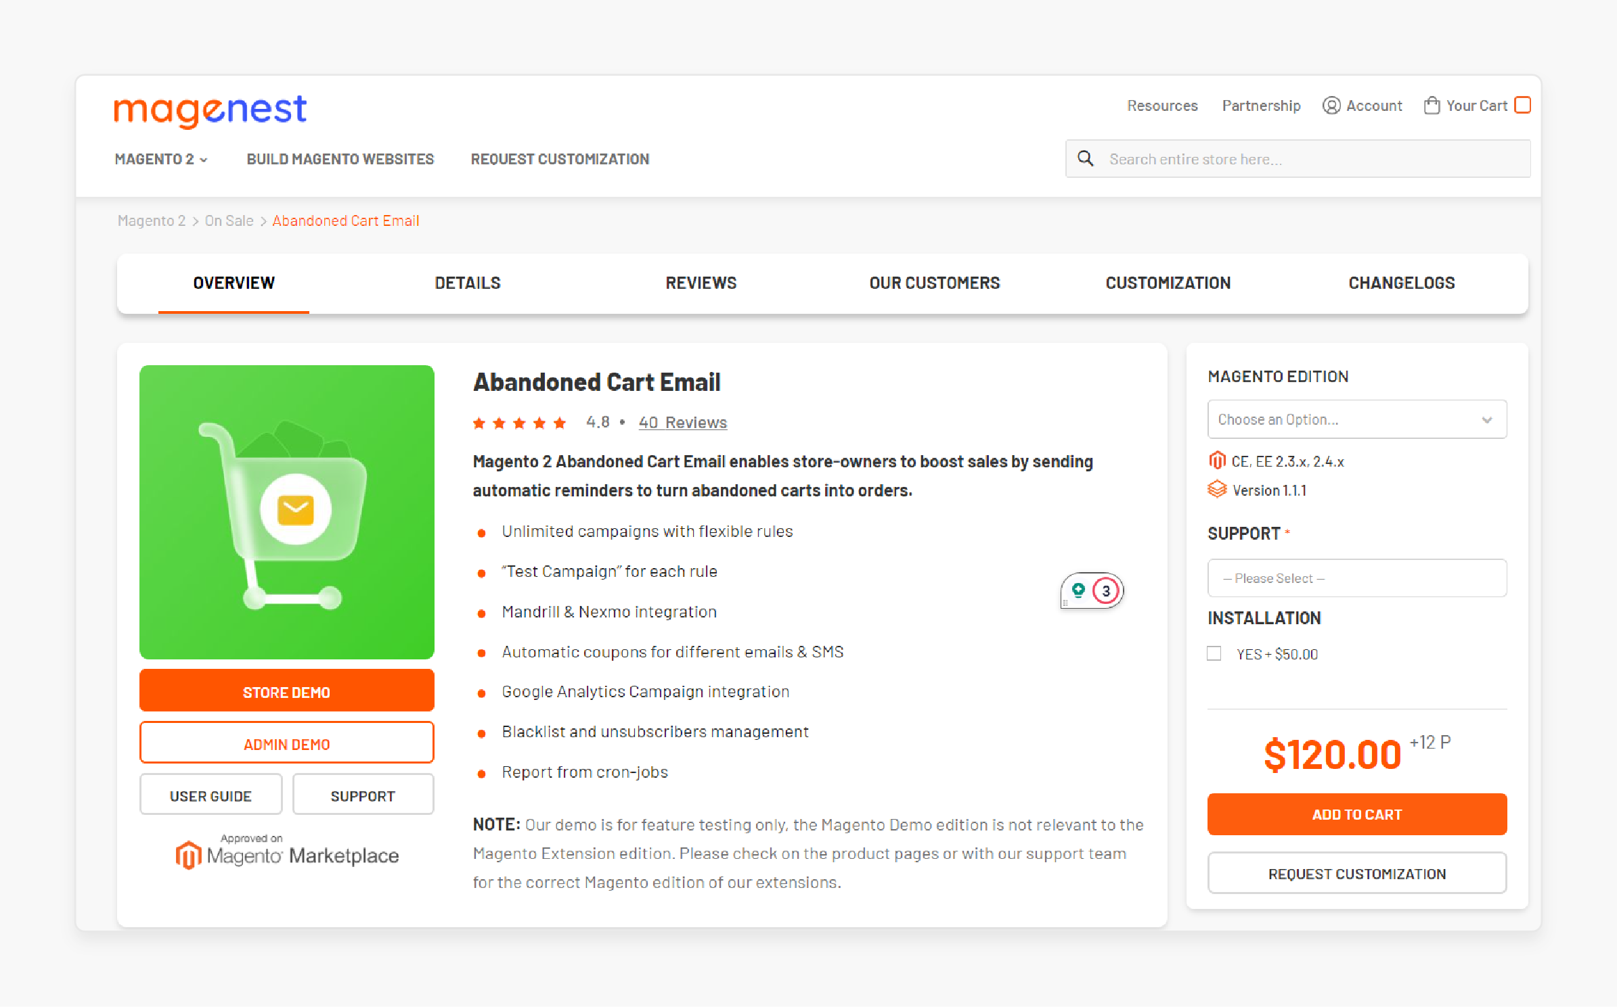Switch to the Changelogs tab
This screenshot has height=1007, width=1617.
1400,283
